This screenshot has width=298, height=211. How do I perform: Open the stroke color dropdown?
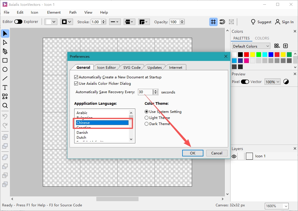coord(67,22)
